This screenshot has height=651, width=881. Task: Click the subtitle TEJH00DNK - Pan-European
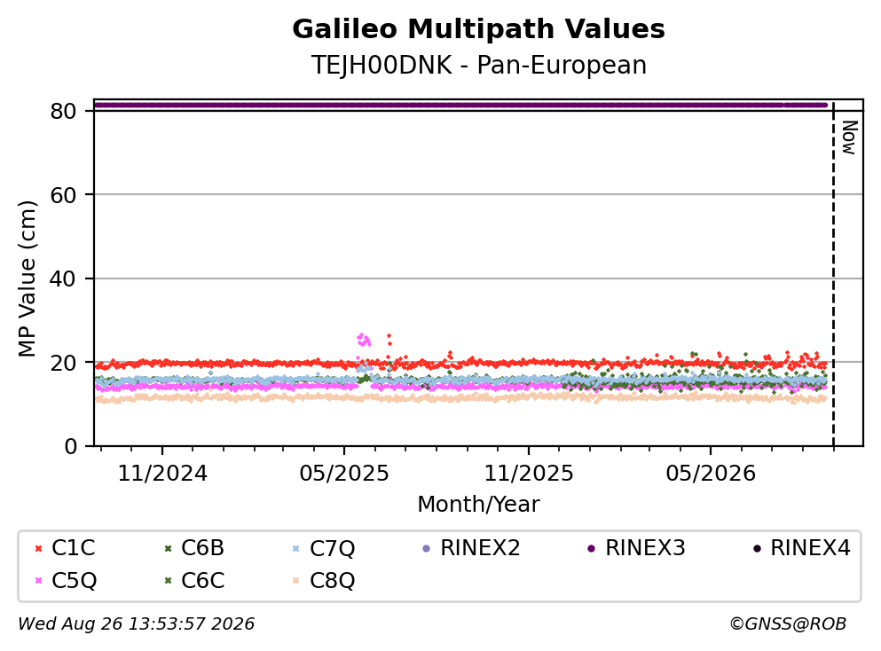(x=478, y=65)
